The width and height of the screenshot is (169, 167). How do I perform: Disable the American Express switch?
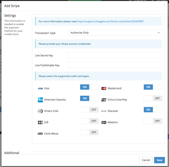pos(89,98)
